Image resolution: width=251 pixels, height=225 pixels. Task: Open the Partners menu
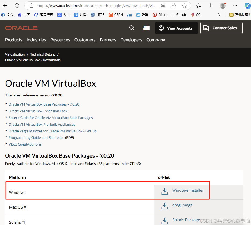pos(108,40)
